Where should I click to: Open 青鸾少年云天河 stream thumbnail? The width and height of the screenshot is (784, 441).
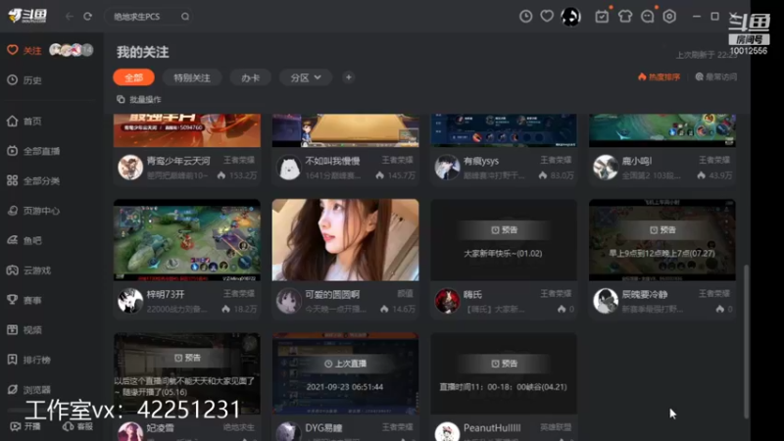pyautogui.click(x=187, y=130)
